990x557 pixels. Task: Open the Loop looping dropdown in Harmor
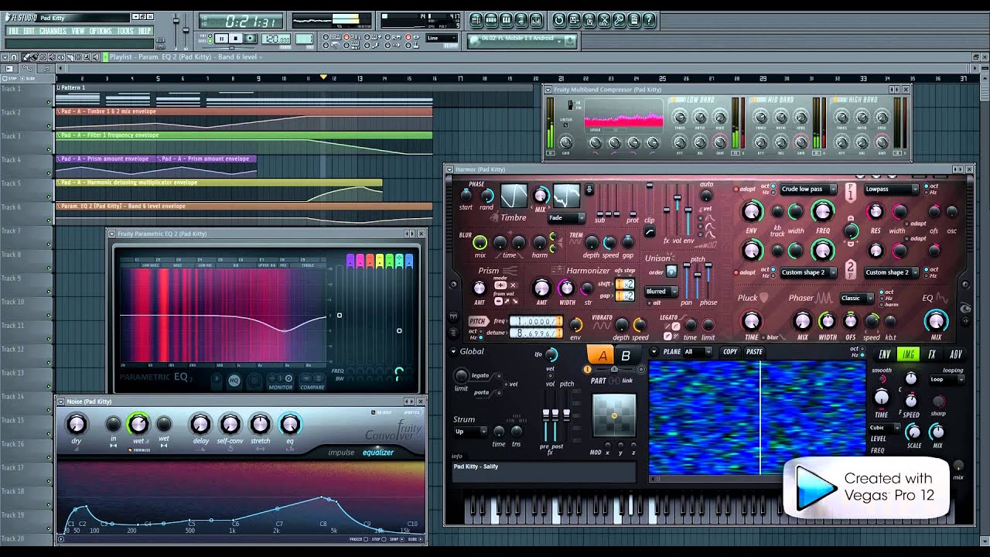[x=947, y=380]
